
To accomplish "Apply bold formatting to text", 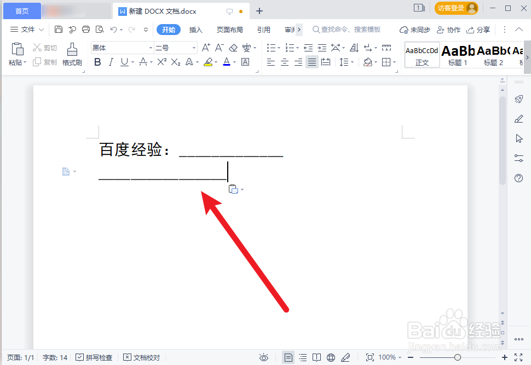I will click(x=97, y=62).
